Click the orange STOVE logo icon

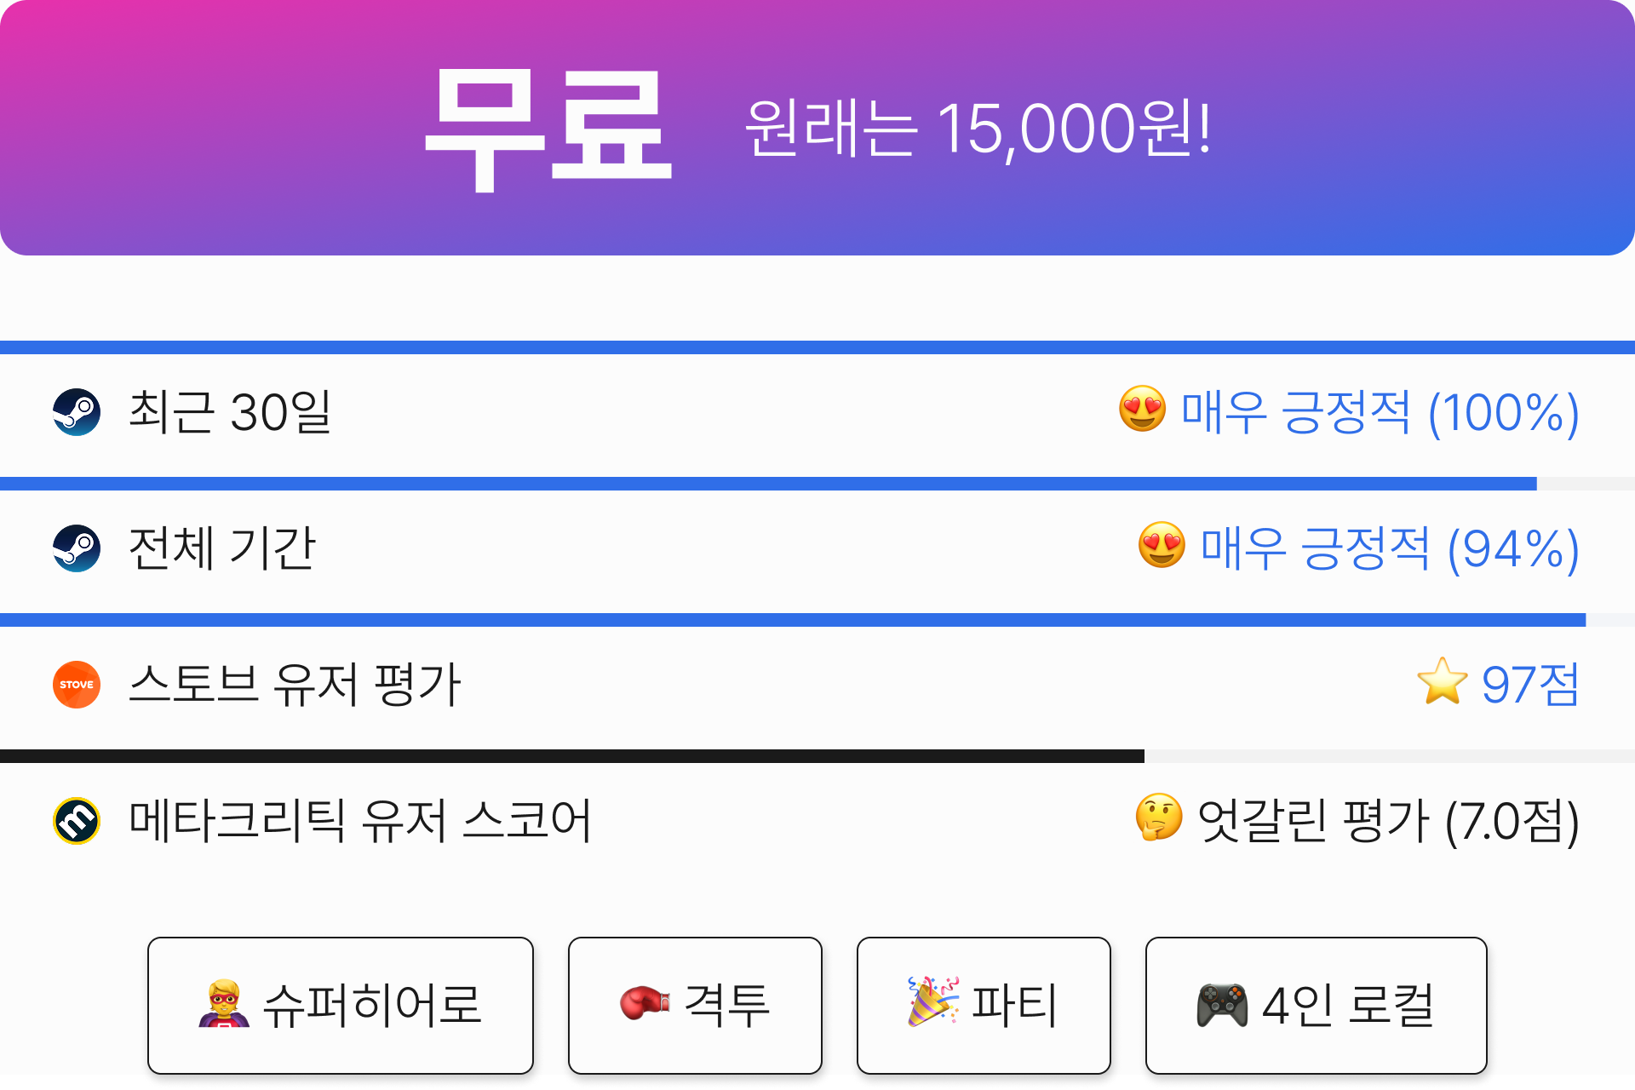(77, 685)
